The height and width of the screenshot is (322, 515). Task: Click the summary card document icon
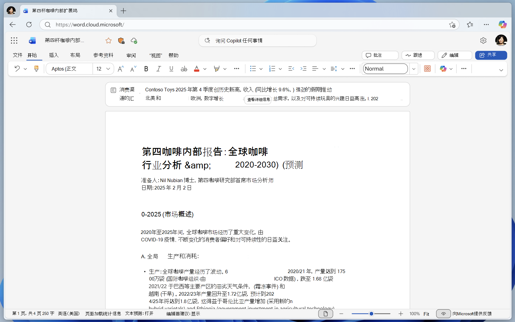[113, 90]
